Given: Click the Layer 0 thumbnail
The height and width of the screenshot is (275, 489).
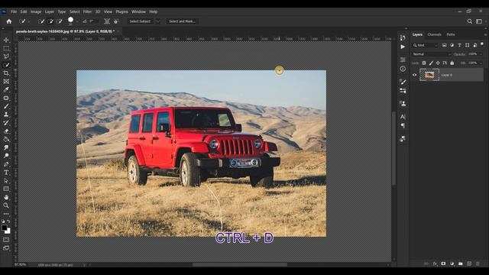Looking at the screenshot, I should click(429, 75).
